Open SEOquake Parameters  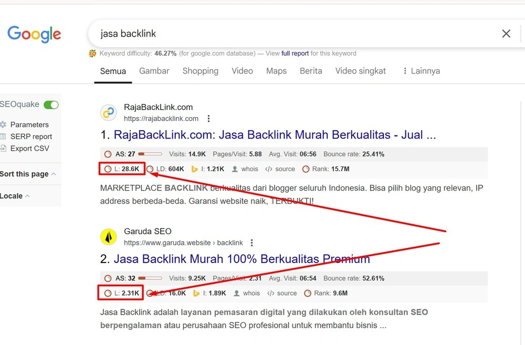coord(29,124)
